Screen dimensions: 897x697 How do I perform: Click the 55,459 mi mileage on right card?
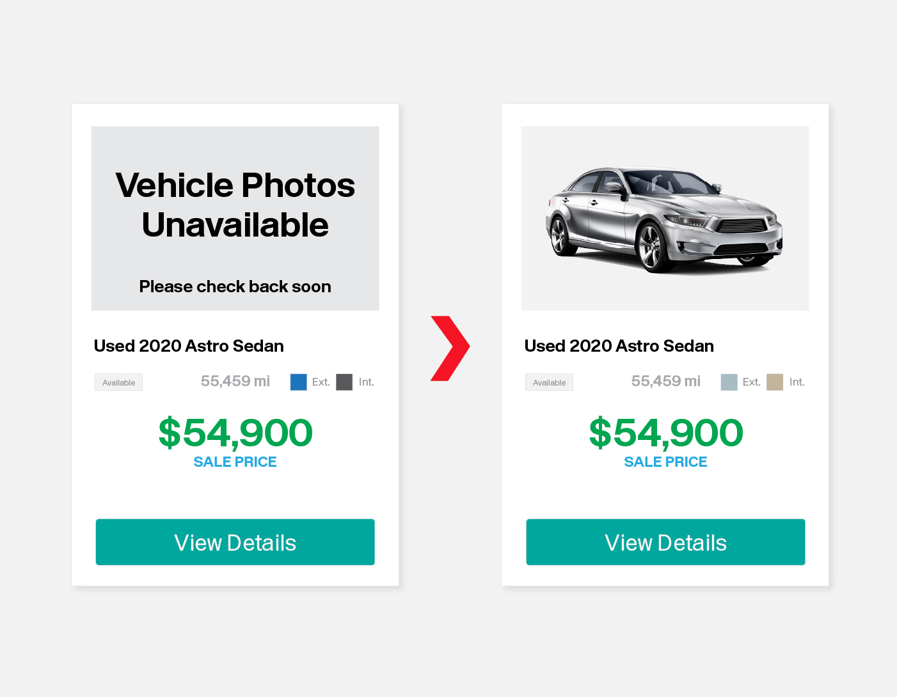[666, 381]
